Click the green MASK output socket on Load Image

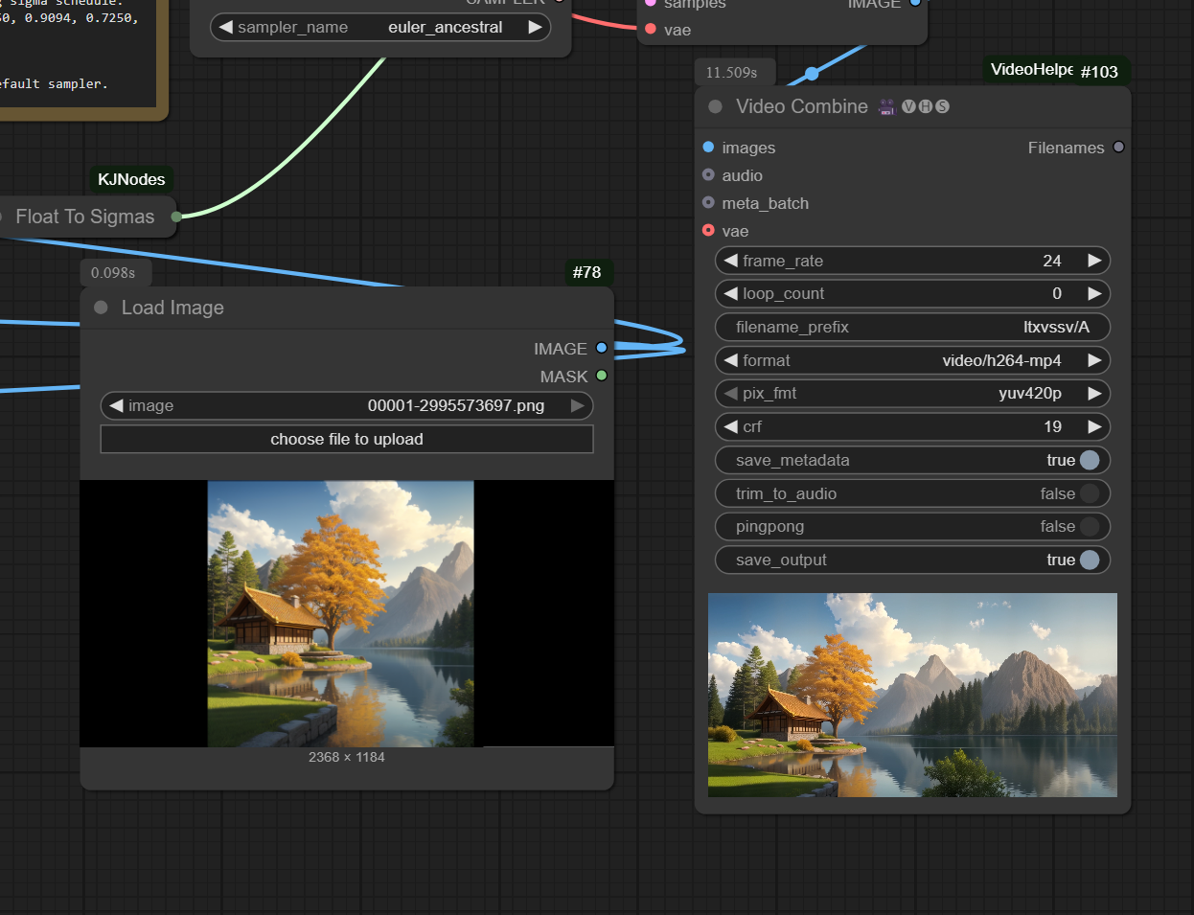[x=602, y=376]
